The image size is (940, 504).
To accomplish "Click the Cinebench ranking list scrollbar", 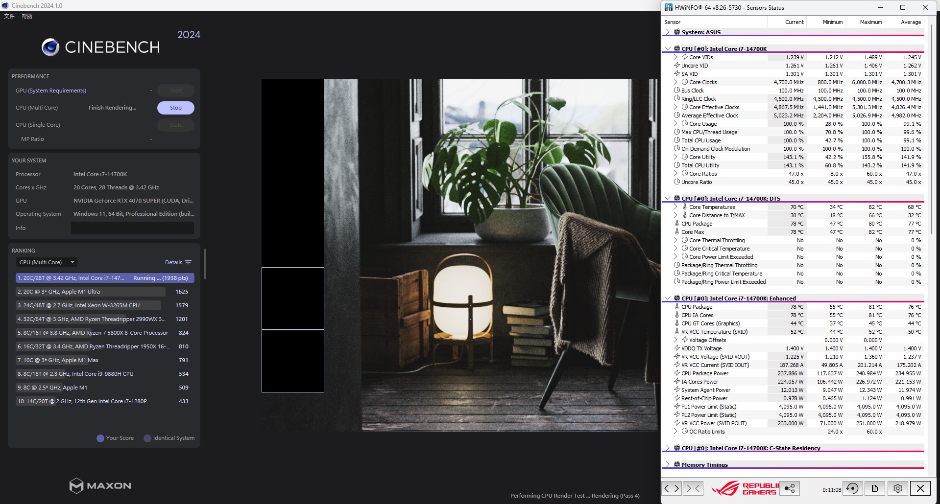I will [x=205, y=264].
